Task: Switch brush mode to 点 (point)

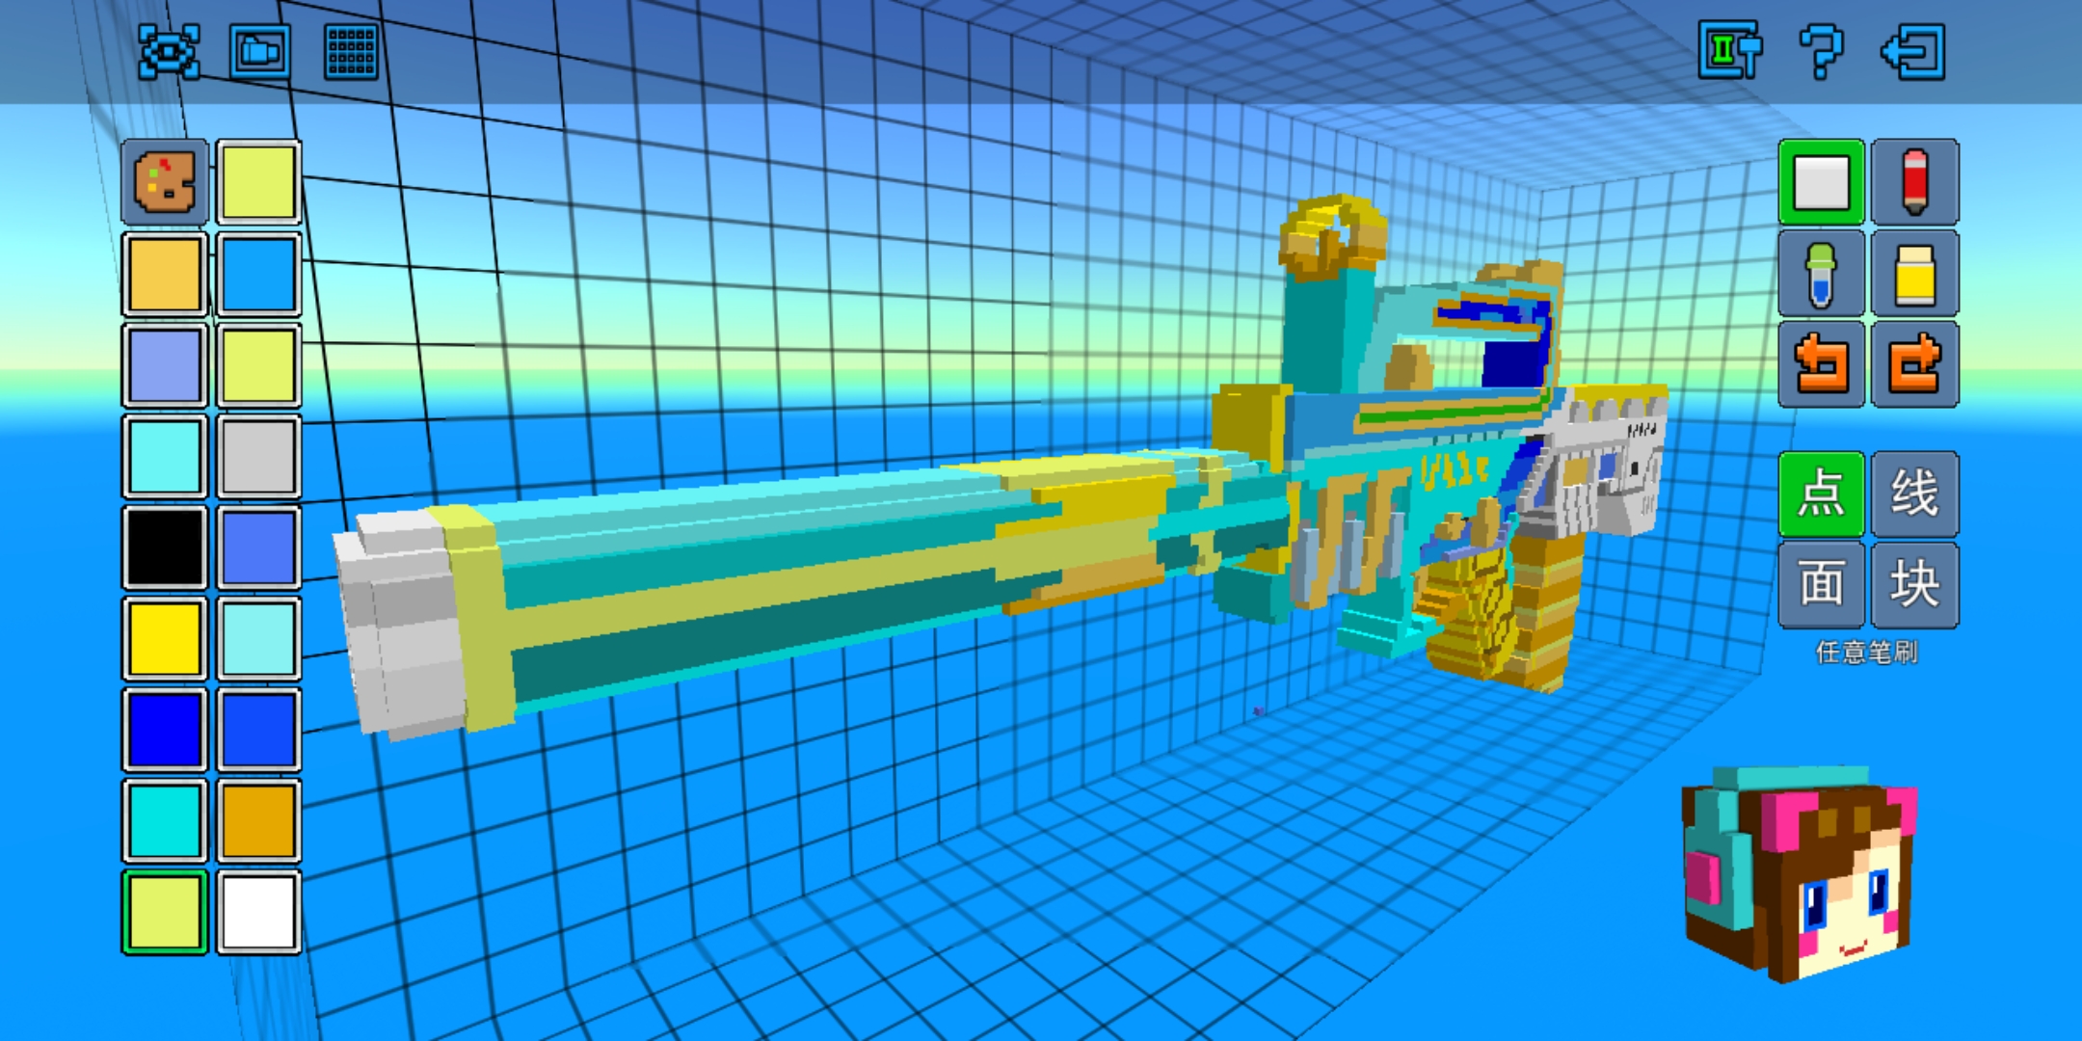Action: [x=1821, y=494]
